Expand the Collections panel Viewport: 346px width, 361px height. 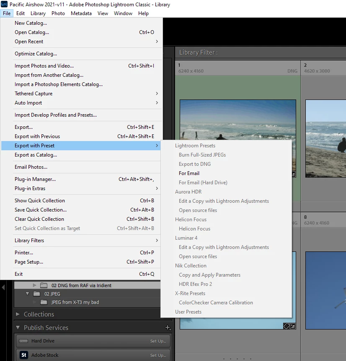click(18, 314)
